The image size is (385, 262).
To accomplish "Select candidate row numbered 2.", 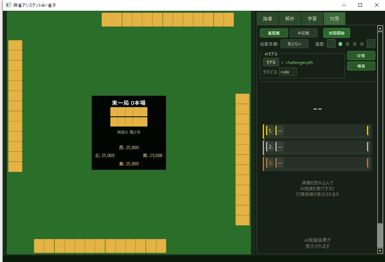I will 317,147.
